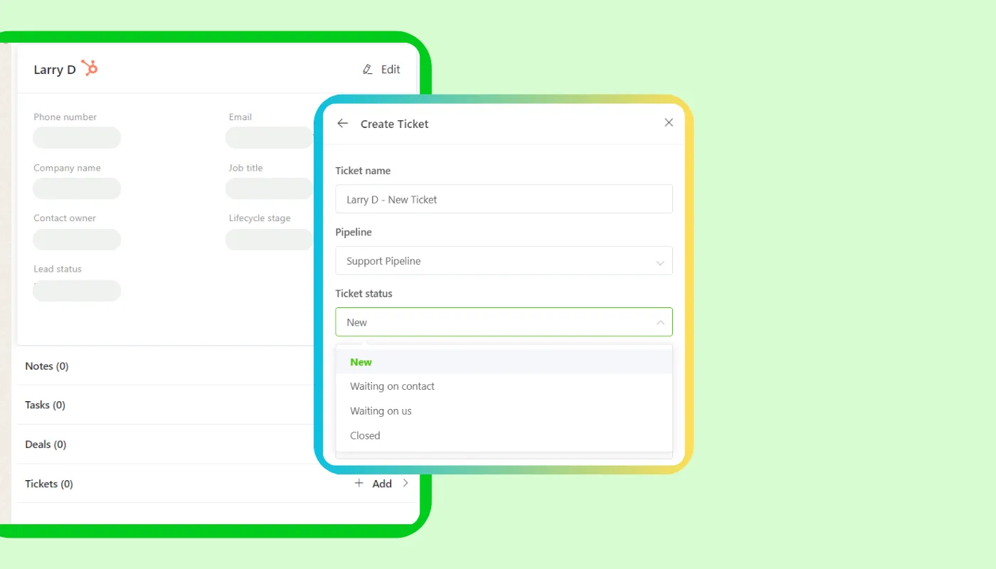Click the Edit button
Viewport: 996px width, 569px height.
[x=389, y=69]
